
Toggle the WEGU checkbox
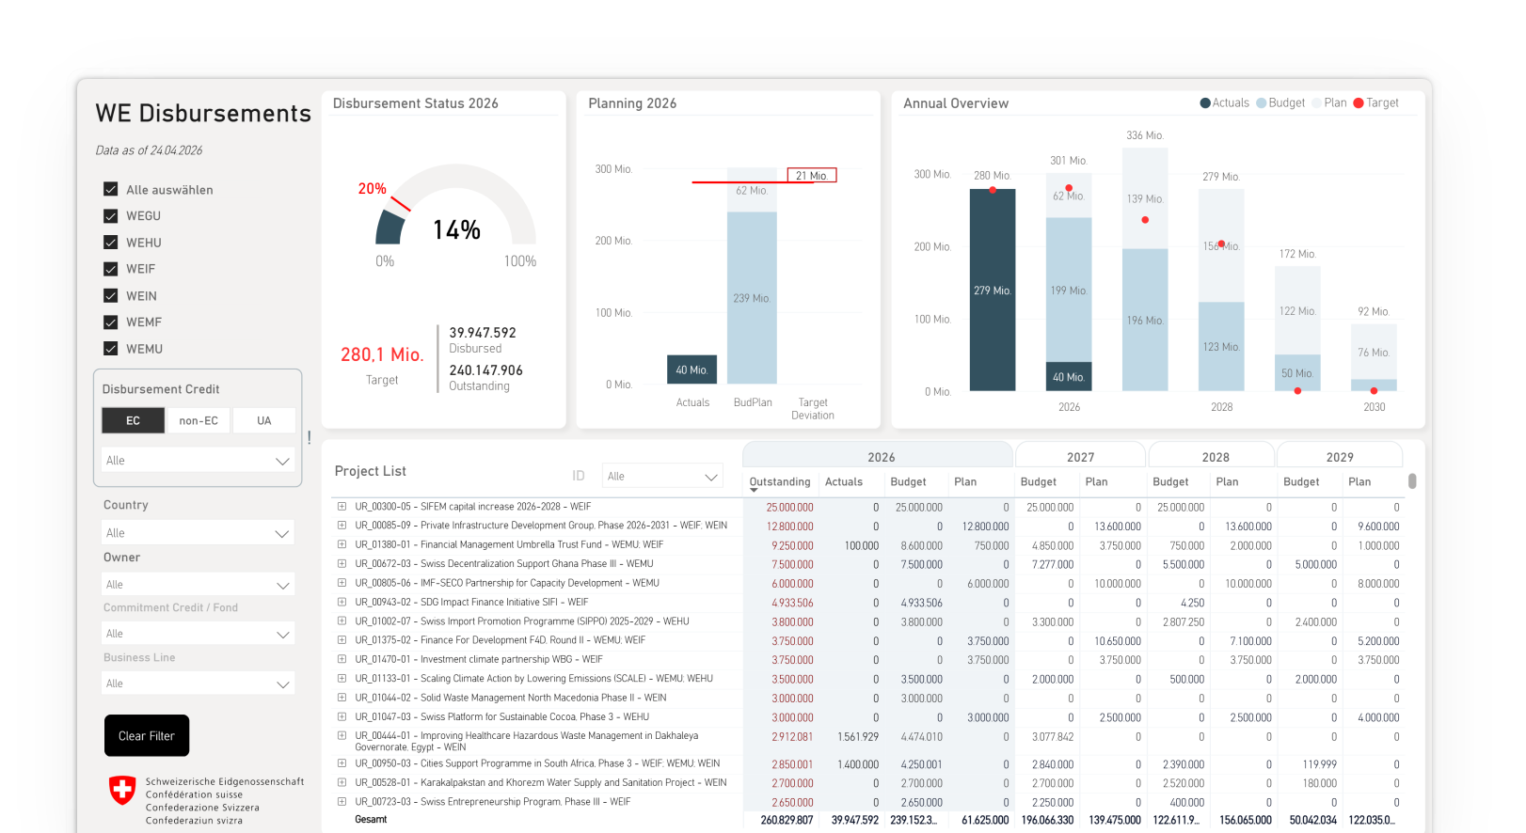tap(111, 215)
